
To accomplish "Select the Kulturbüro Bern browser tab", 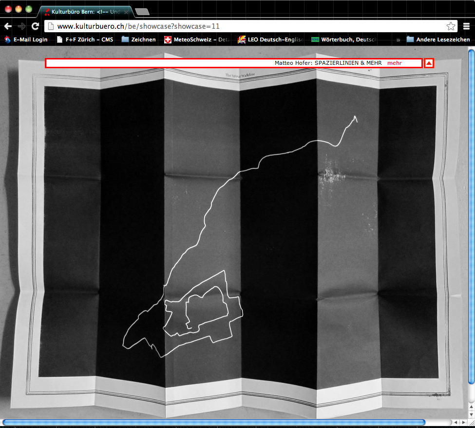I will [x=85, y=12].
